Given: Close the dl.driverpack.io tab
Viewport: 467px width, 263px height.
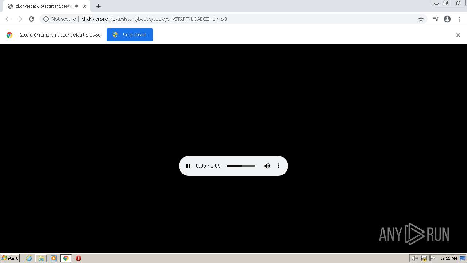Looking at the screenshot, I should pyautogui.click(x=85, y=6).
